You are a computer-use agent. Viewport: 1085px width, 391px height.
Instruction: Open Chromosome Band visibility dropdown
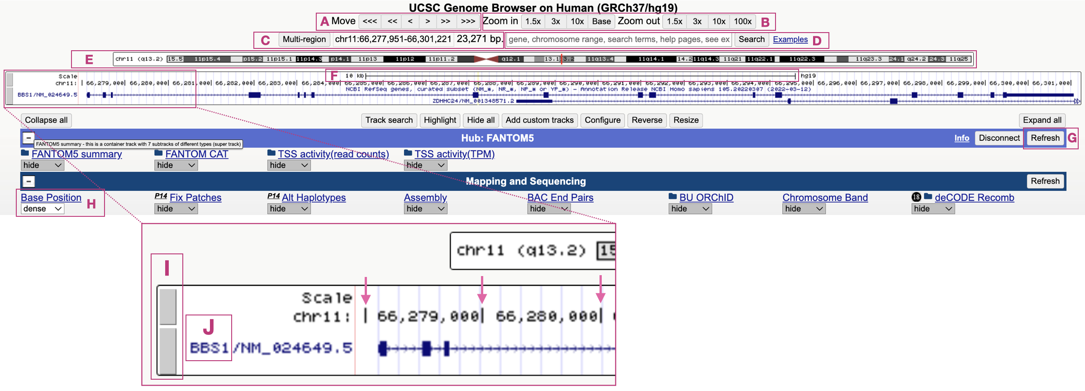click(804, 209)
